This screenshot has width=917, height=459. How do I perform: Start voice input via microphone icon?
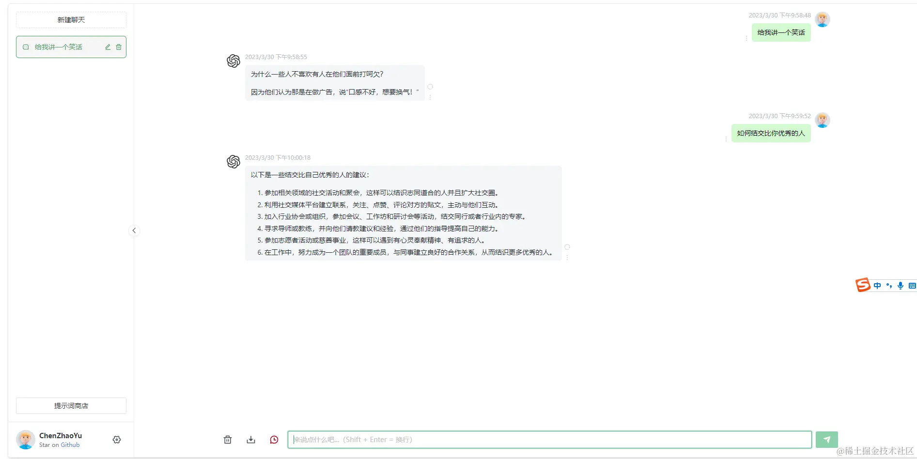point(900,285)
